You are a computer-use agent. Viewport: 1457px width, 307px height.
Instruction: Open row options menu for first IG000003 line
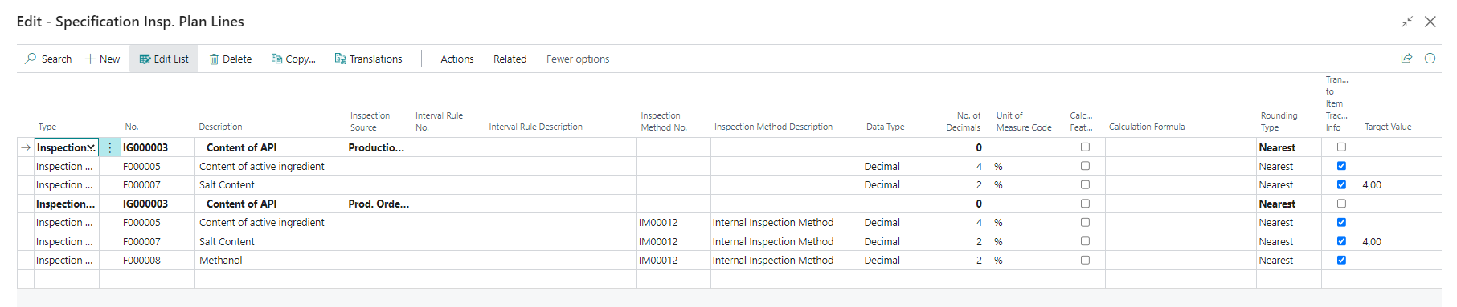coord(110,147)
